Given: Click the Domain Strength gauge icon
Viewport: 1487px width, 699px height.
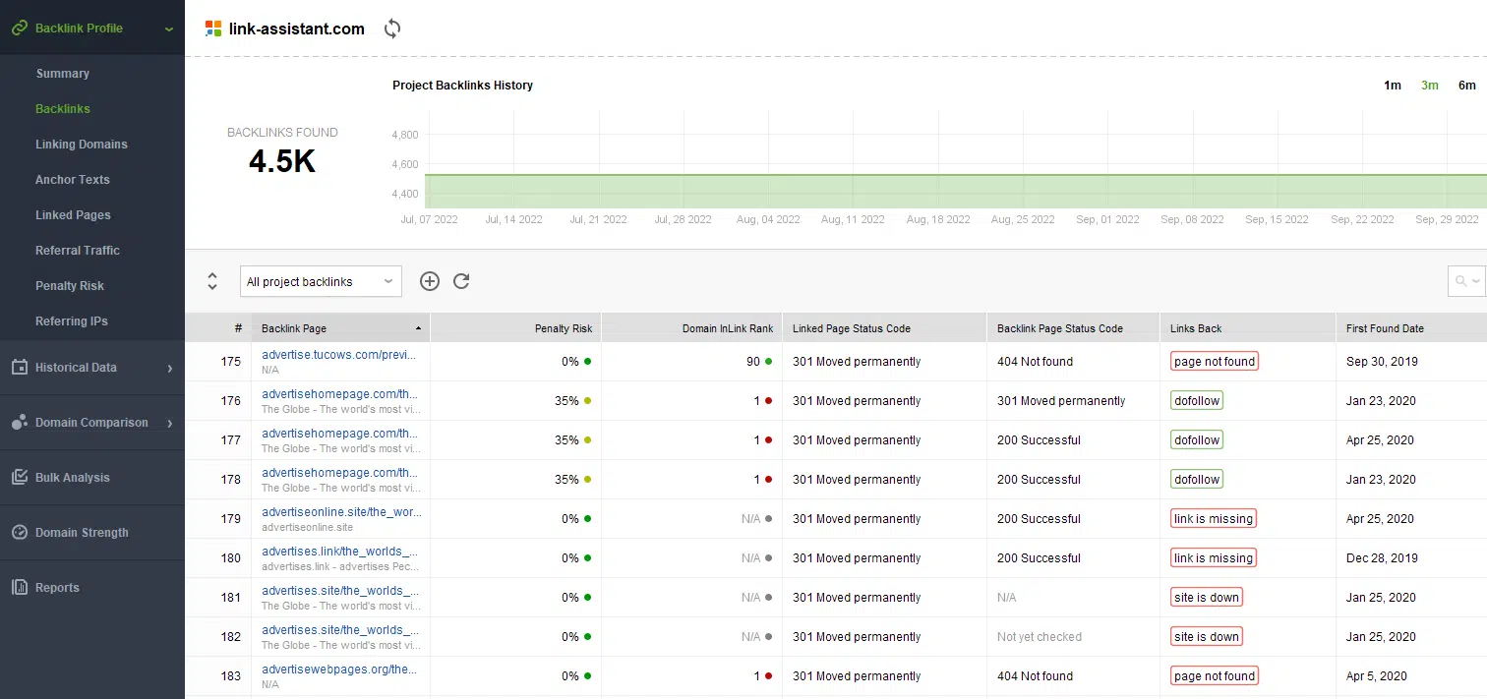Looking at the screenshot, I should (x=19, y=533).
